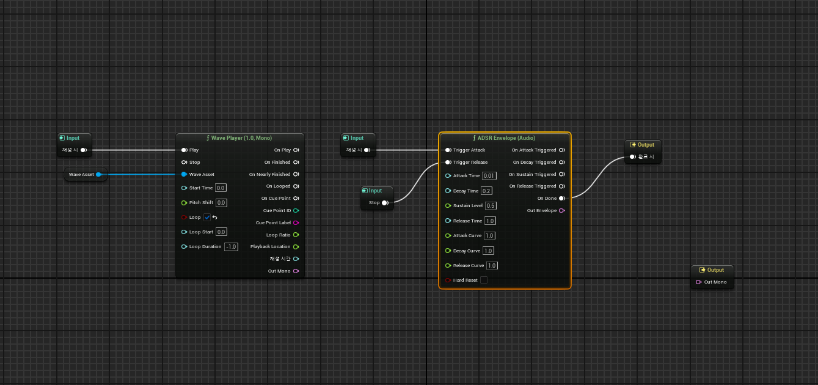Click the Loop Duration -1.0 value field

tap(231, 246)
